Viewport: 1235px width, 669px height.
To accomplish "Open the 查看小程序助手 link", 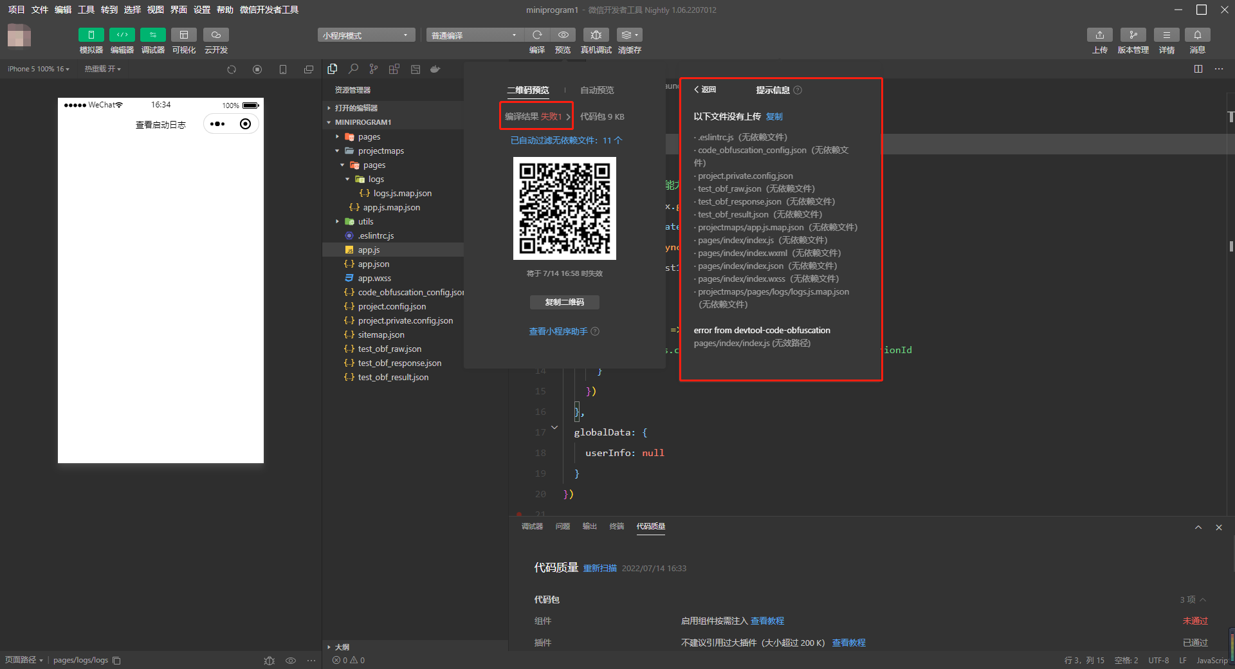I will 558,331.
